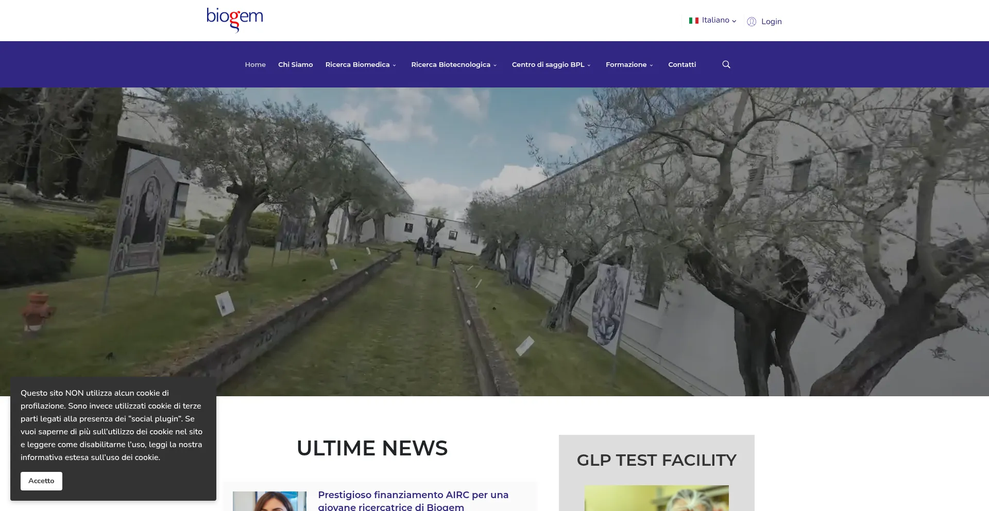This screenshot has height=511, width=989.
Task: Click the Login link
Action: click(771, 22)
